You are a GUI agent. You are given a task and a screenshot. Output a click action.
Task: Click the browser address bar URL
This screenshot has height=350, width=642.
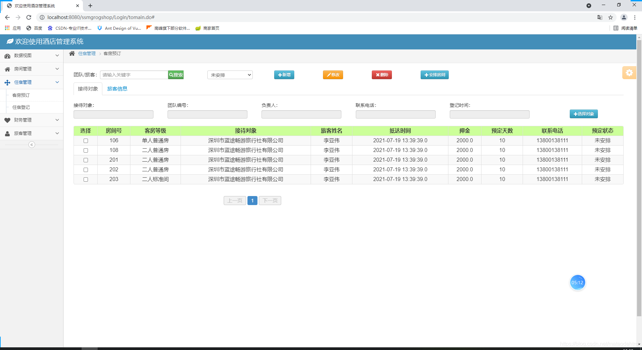pyautogui.click(x=101, y=17)
